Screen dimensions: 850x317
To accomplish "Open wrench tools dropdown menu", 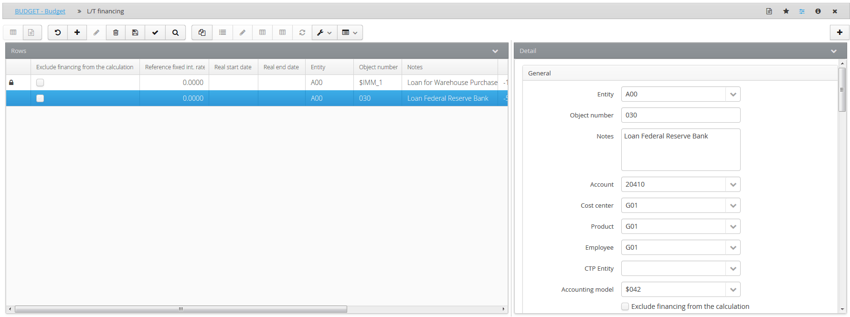I will 324,32.
